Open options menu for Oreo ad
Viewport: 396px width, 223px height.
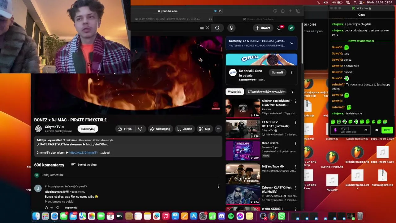pyautogui.click(x=292, y=72)
